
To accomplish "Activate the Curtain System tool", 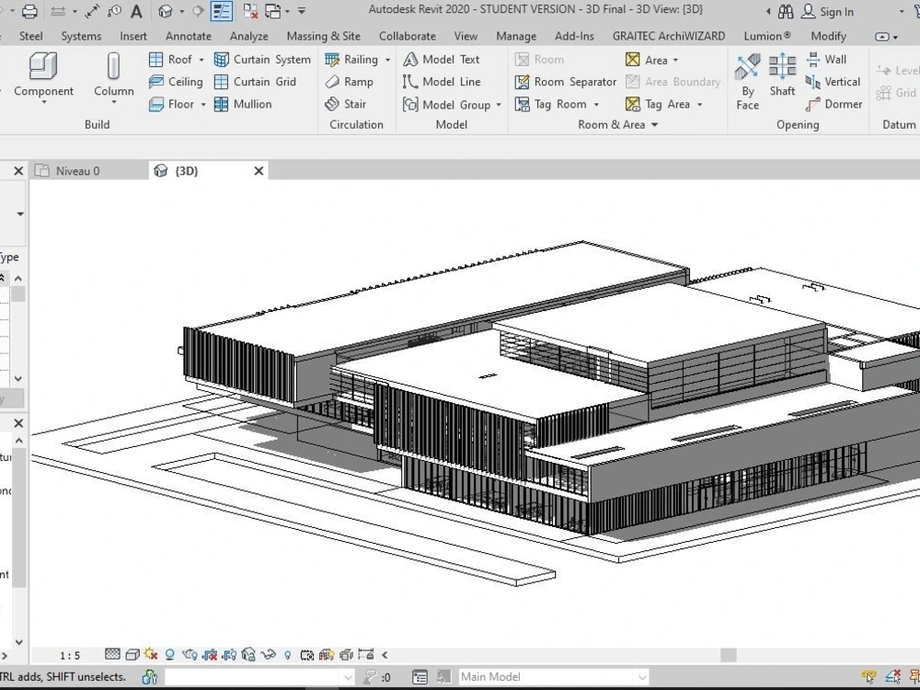I will (x=262, y=59).
